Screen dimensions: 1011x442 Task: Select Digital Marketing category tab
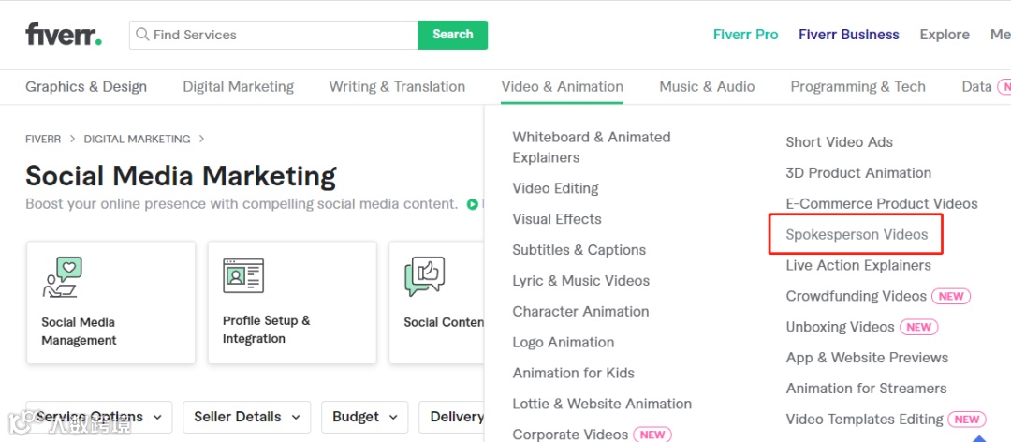click(239, 86)
